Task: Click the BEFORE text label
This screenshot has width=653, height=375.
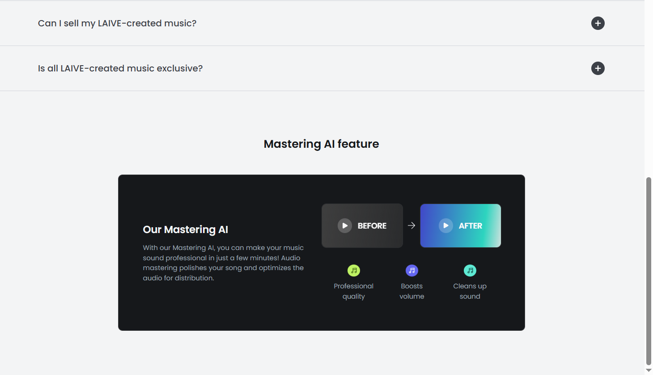Action: [x=372, y=226]
